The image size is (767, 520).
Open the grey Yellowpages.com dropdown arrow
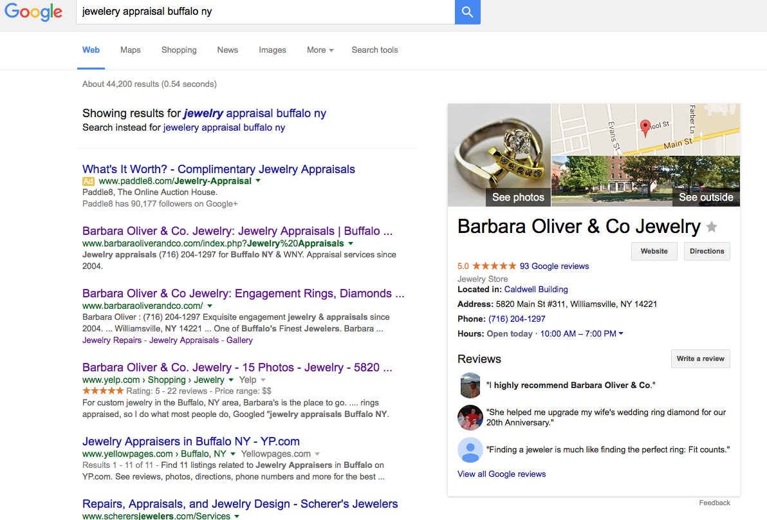(x=317, y=454)
